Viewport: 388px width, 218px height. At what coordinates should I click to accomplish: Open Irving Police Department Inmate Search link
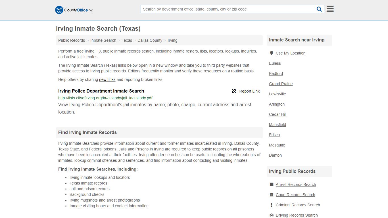101,91
